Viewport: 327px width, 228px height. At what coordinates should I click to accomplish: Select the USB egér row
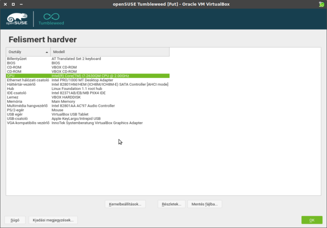pyautogui.click(x=88, y=114)
